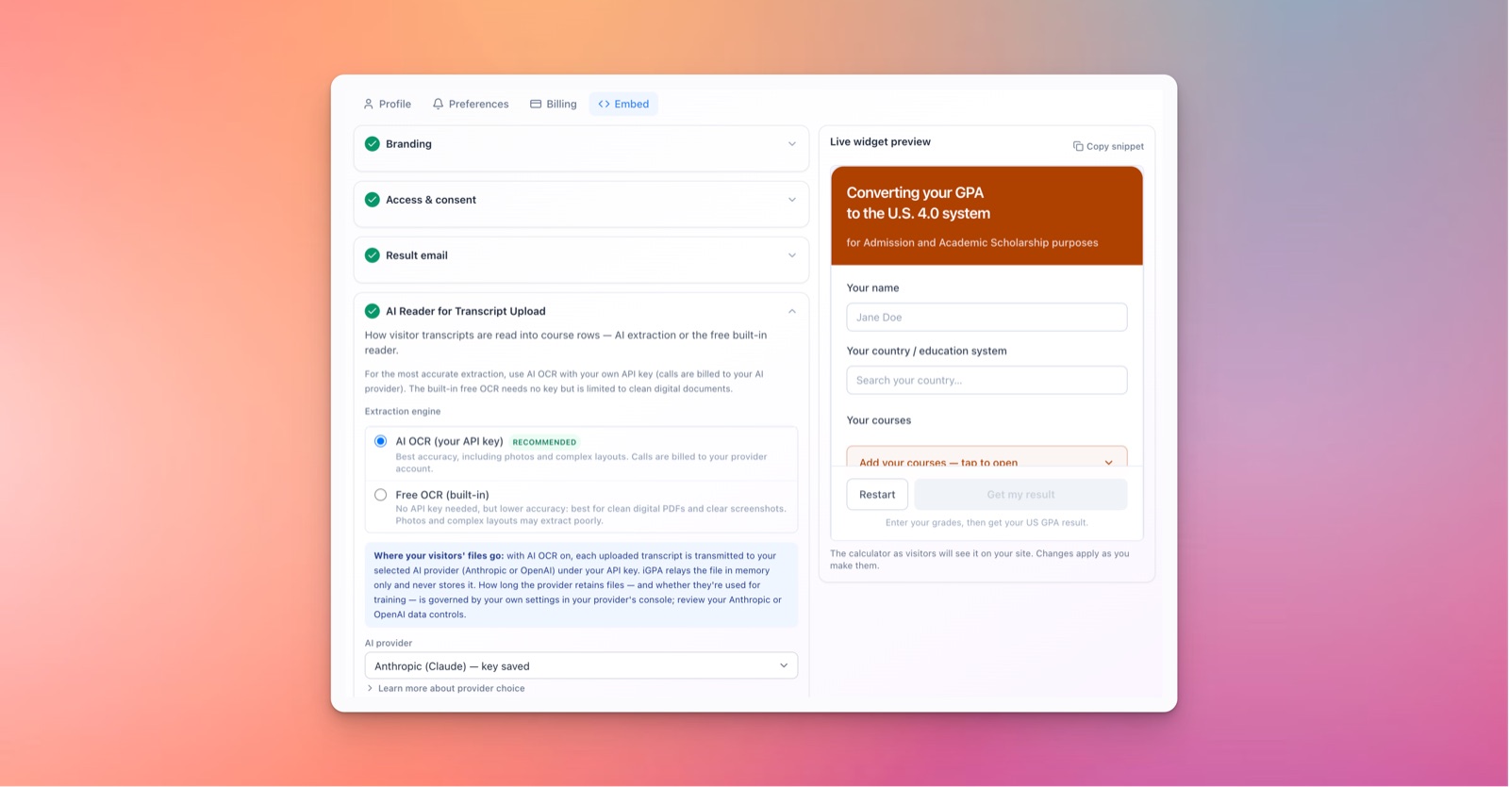Click the Live widget preview heading
1509x787 pixels.
pos(880,141)
